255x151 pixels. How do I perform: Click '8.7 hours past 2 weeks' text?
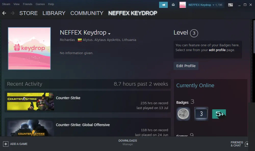pyautogui.click(x=141, y=84)
